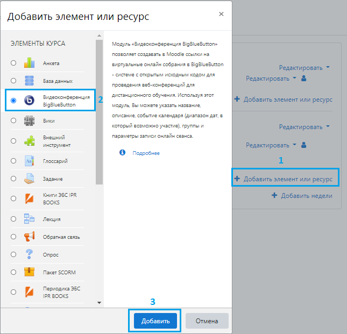Click the BigBlueButton videoconference icon
The height and width of the screenshot is (334, 347).
coord(29,101)
